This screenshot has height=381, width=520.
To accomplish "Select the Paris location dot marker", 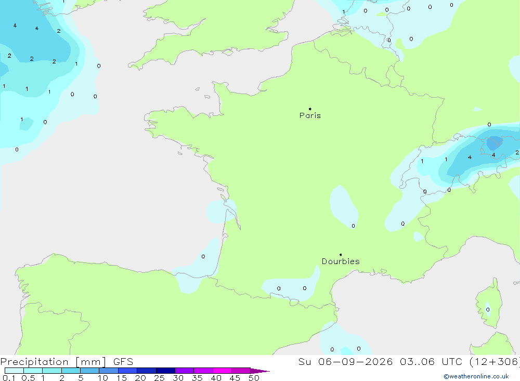I will click(x=310, y=109).
